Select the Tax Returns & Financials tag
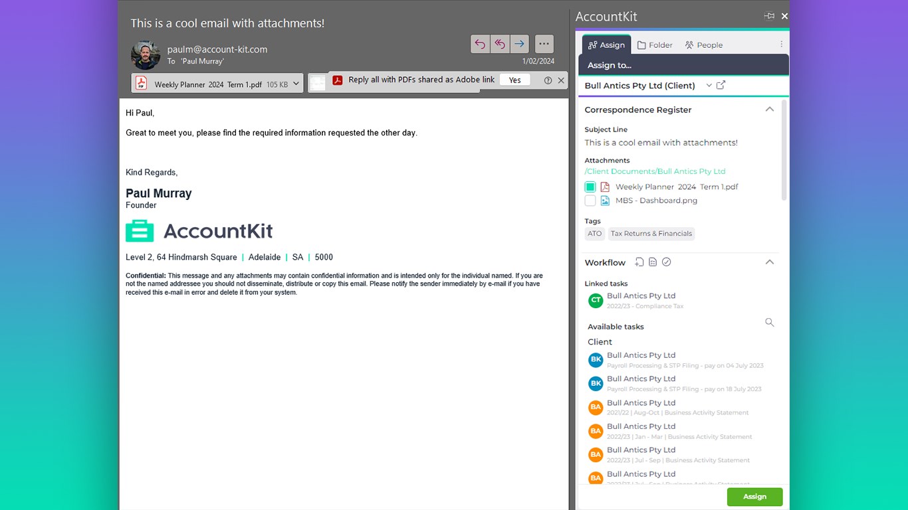Image resolution: width=908 pixels, height=510 pixels. (651, 234)
